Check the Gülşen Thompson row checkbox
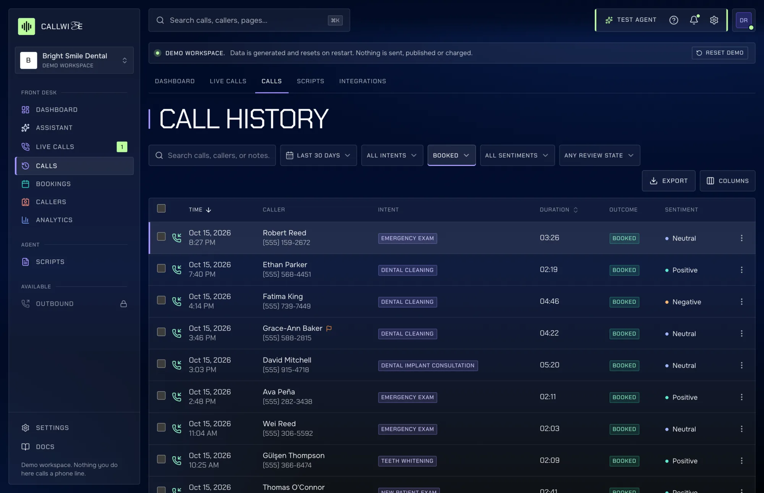This screenshot has height=493, width=764. (x=161, y=459)
